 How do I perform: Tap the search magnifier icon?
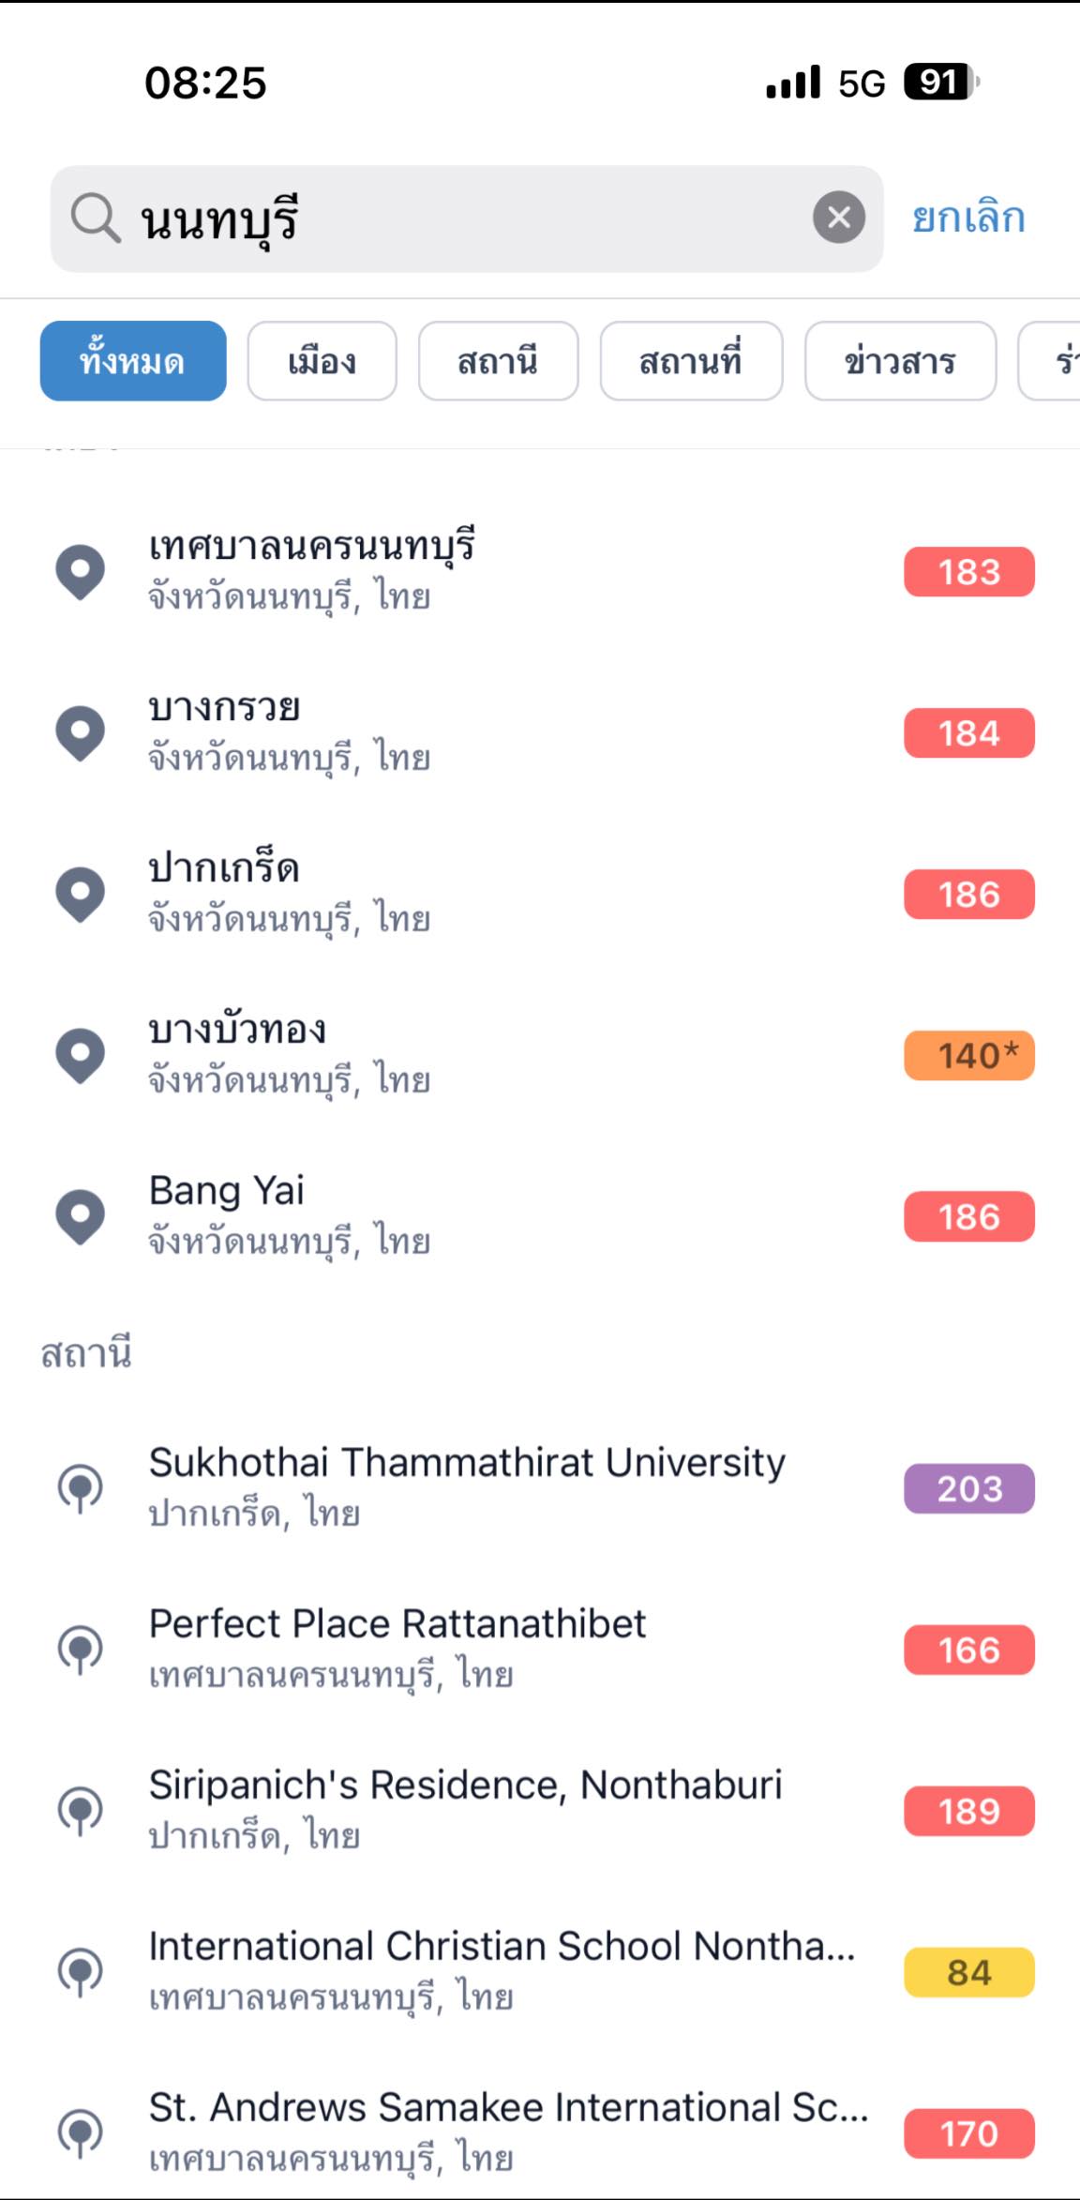95,218
